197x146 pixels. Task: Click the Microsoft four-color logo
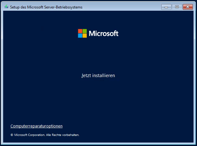tap(82, 33)
